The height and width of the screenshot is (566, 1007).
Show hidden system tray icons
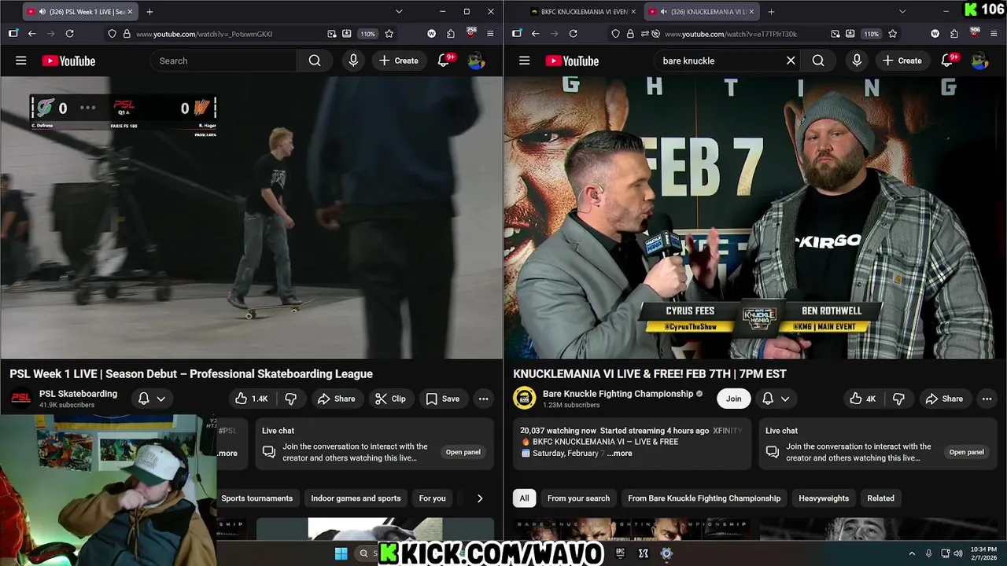click(x=912, y=553)
